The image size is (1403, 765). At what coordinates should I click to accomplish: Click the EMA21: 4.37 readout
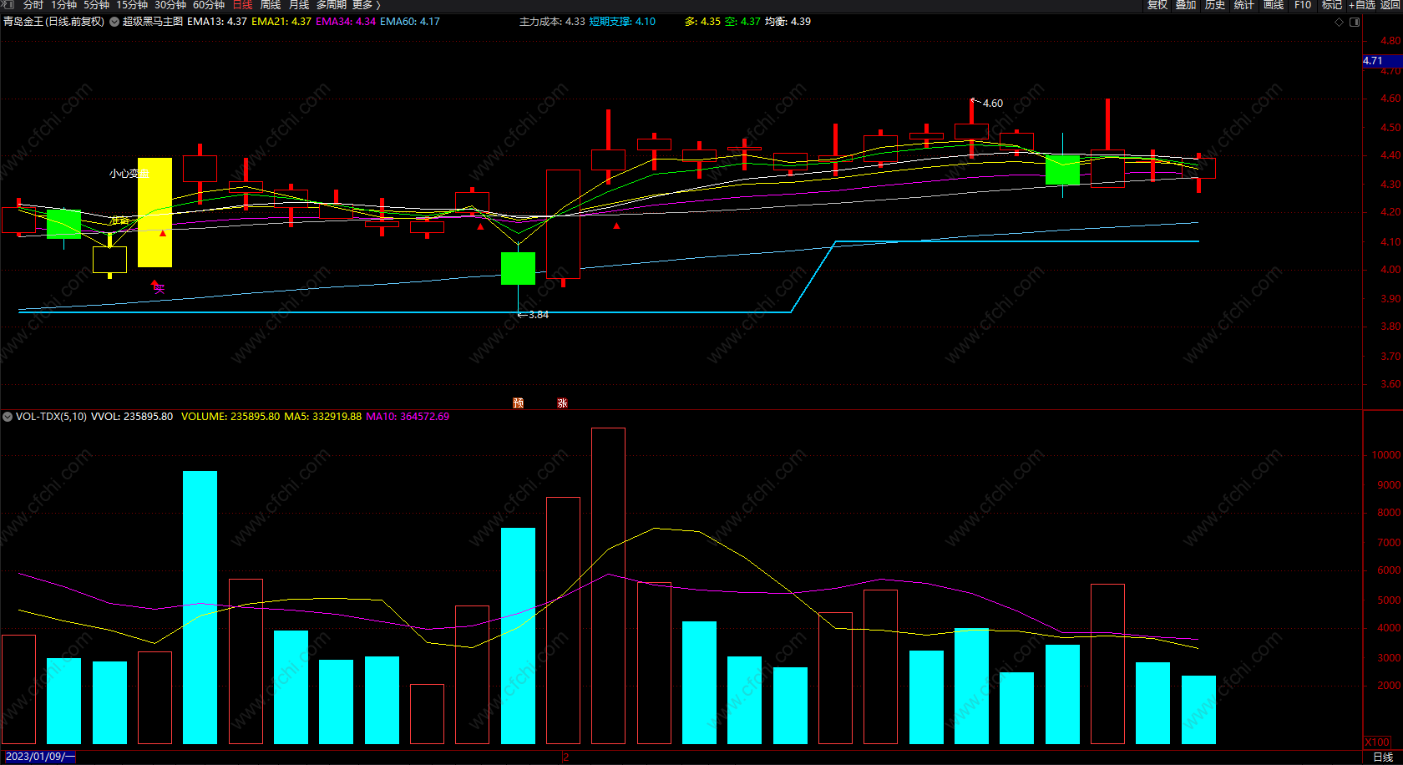(281, 22)
